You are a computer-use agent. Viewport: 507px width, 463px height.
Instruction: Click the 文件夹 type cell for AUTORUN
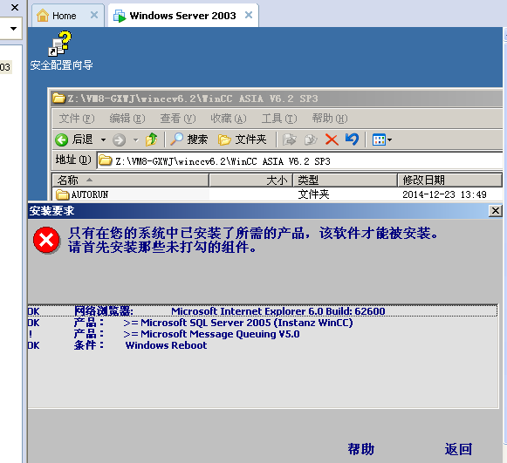pyautogui.click(x=313, y=194)
